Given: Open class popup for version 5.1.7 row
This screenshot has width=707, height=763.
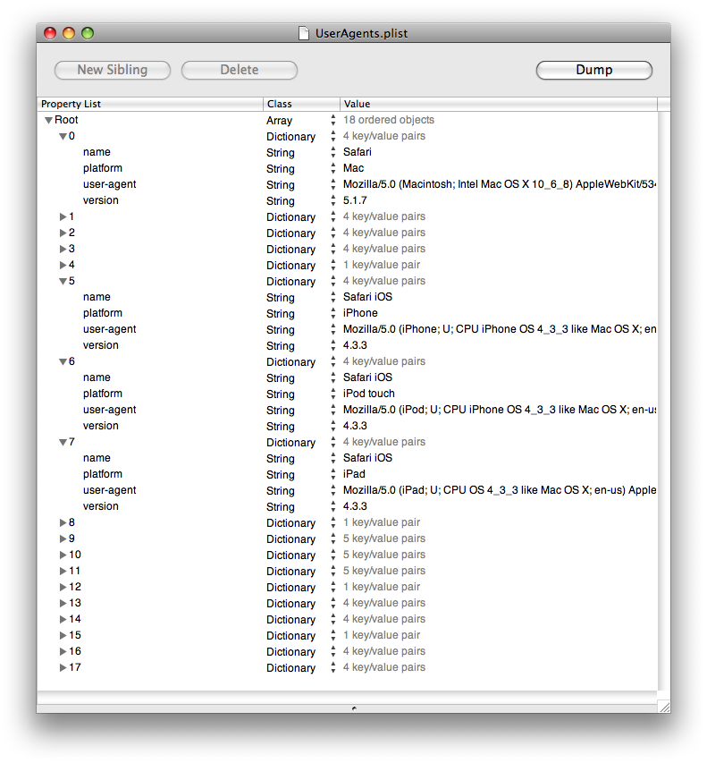Looking at the screenshot, I should click(332, 200).
